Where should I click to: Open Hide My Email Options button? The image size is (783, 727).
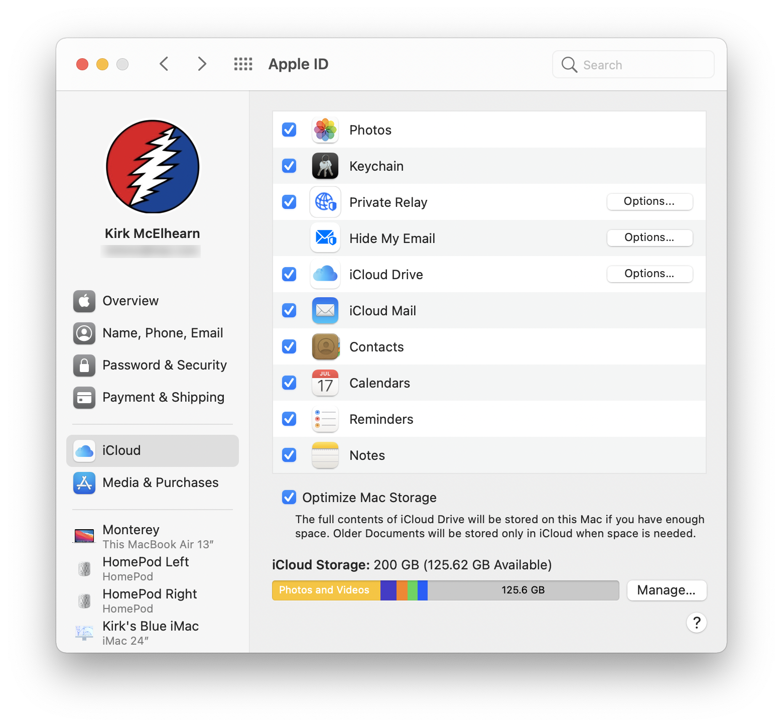[649, 238]
